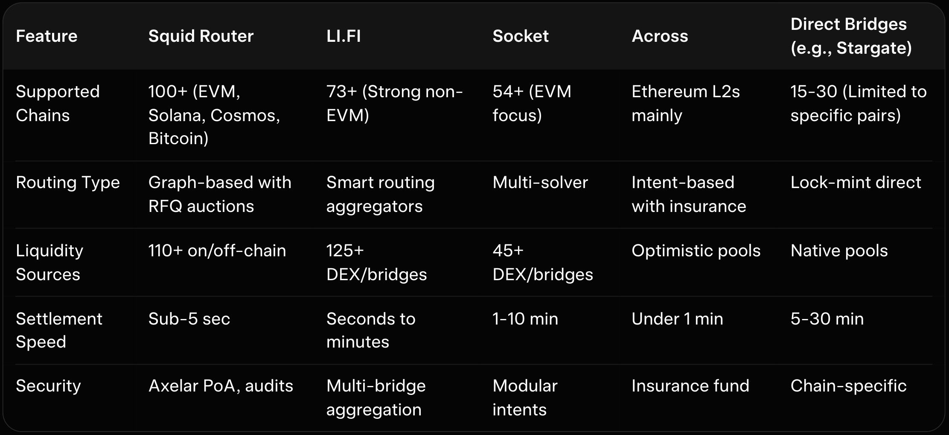Select the Socket column header

point(520,36)
